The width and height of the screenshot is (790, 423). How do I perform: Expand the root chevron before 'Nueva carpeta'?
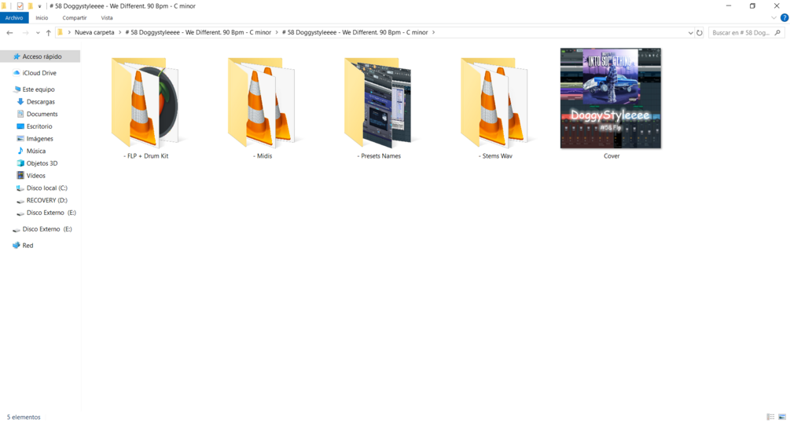[69, 32]
